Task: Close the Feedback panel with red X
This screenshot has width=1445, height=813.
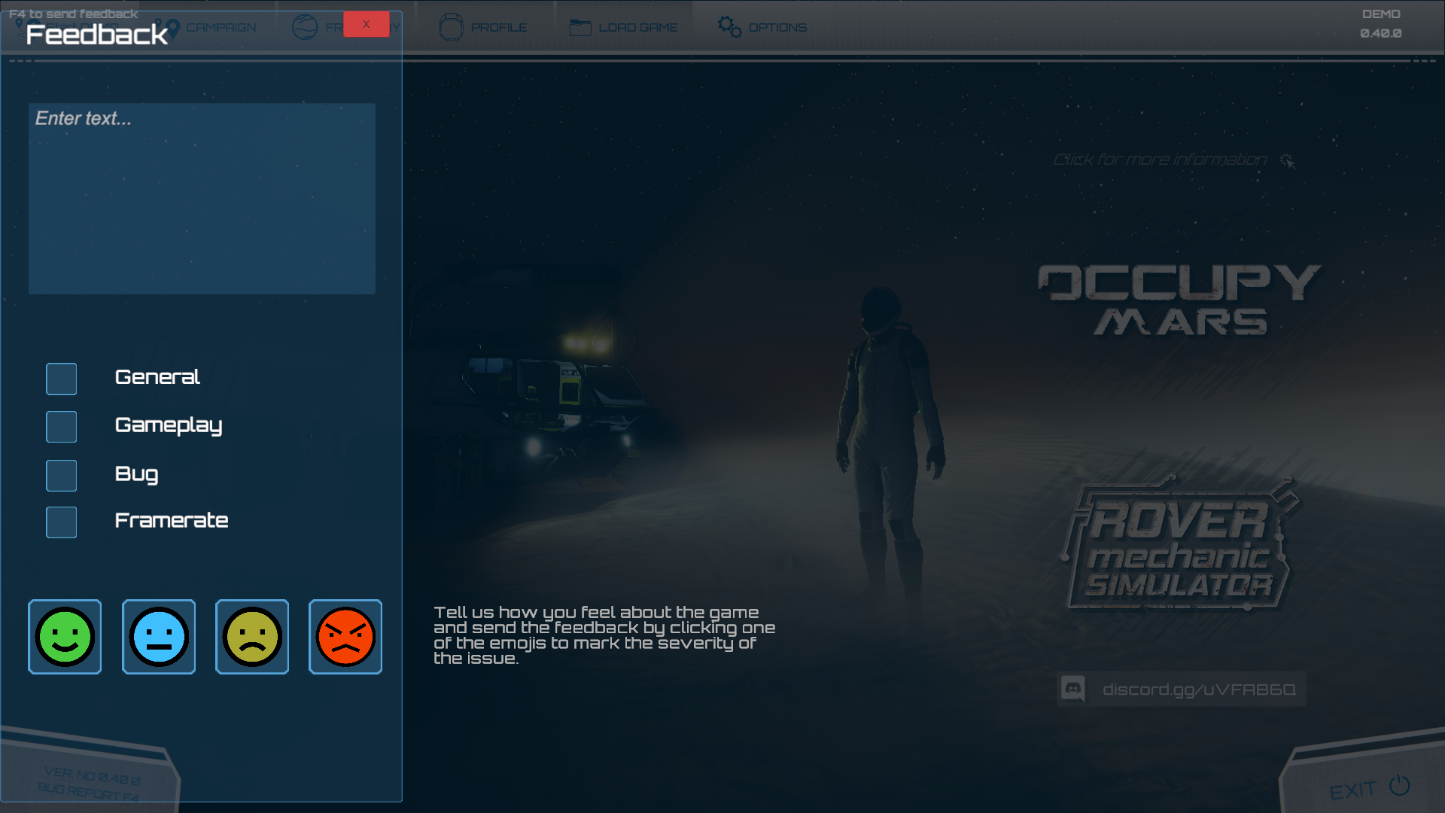Action: [x=367, y=24]
